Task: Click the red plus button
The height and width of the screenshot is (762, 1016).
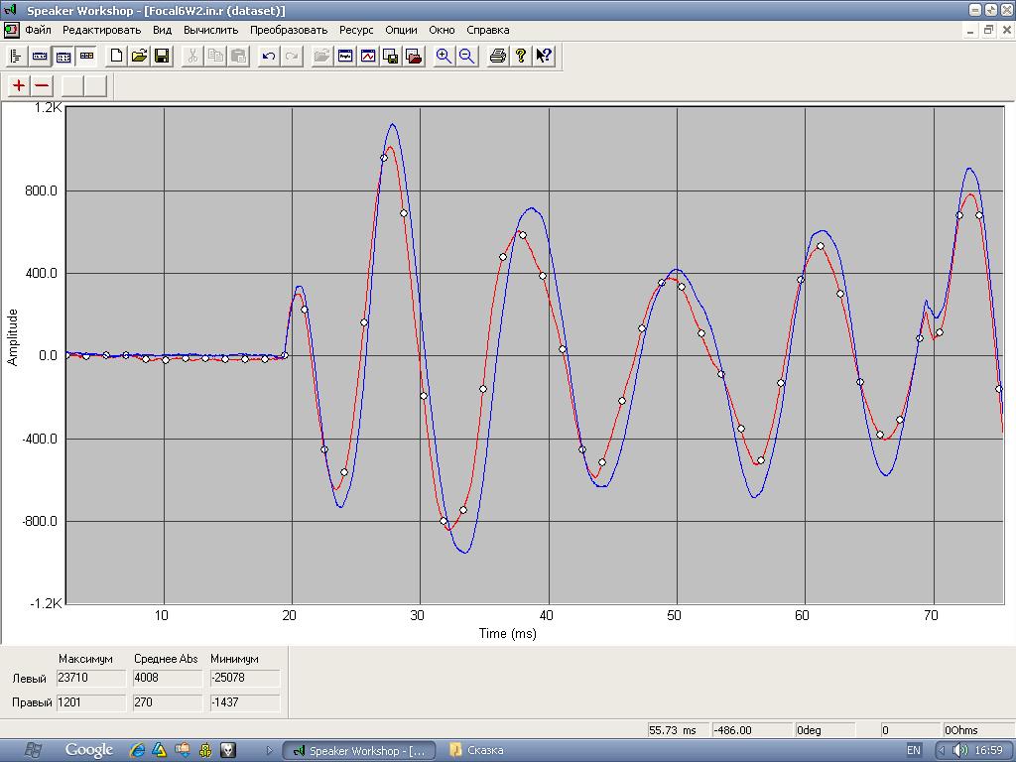Action: tap(19, 85)
